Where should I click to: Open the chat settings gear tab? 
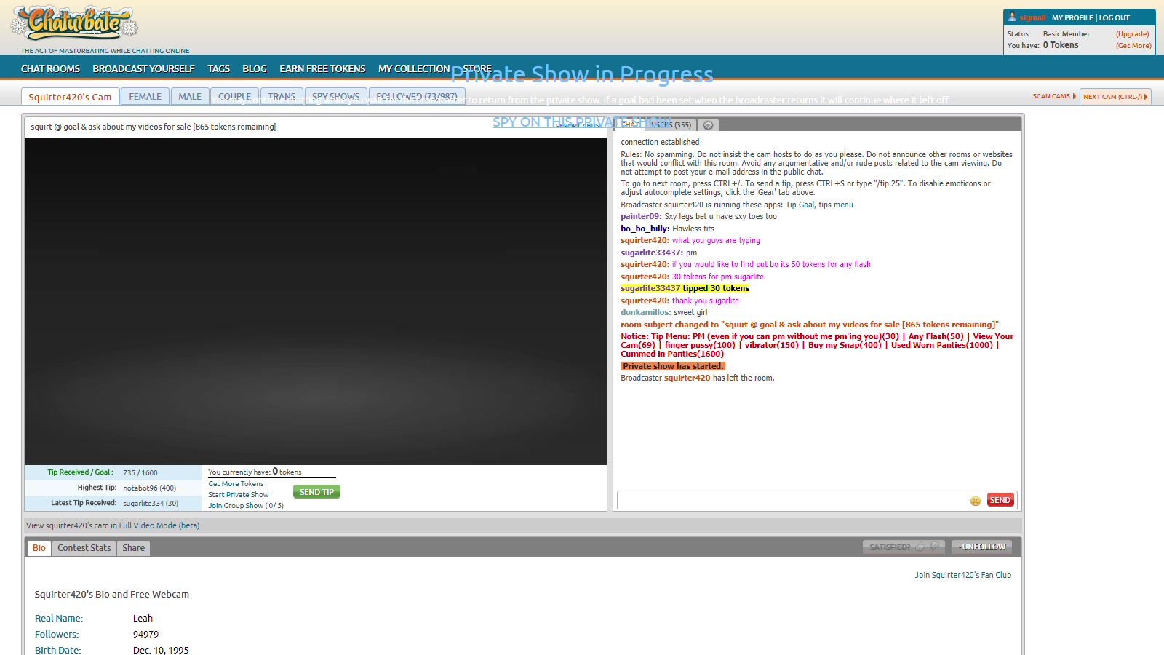point(708,125)
